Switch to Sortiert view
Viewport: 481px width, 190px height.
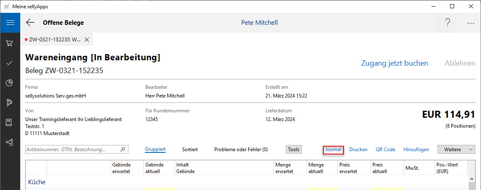(x=190, y=150)
